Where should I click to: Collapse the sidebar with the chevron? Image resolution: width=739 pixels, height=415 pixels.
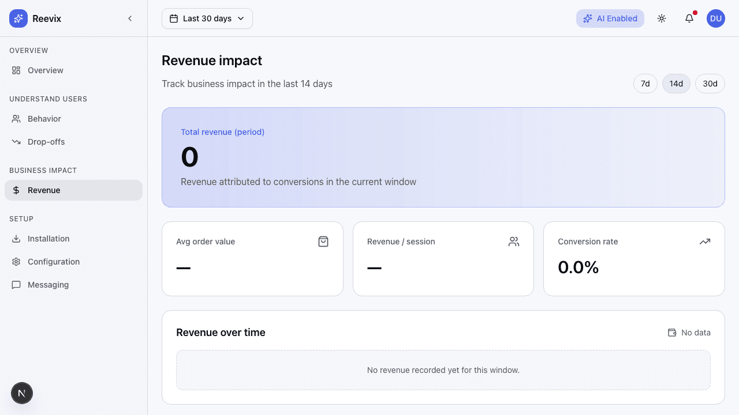[130, 18]
